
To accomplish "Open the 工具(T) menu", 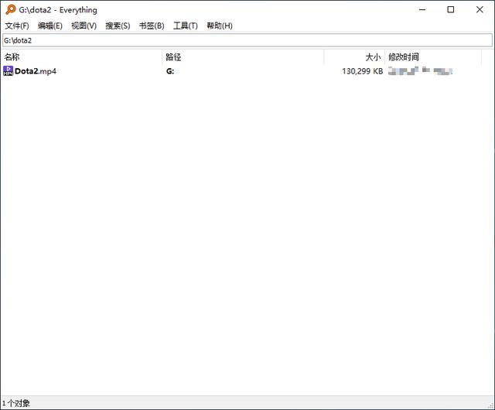I will coord(186,26).
